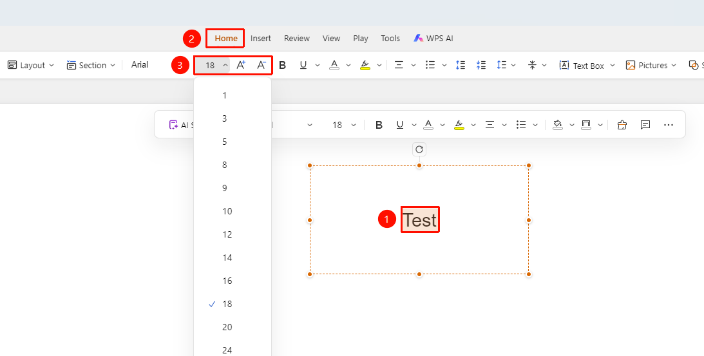Apply font color from the ribbon toolbar
704x356 pixels.
click(334, 65)
